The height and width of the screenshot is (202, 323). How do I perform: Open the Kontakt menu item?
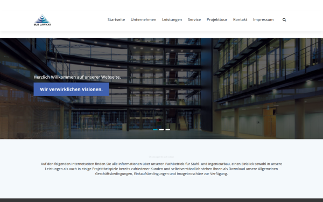tap(240, 19)
